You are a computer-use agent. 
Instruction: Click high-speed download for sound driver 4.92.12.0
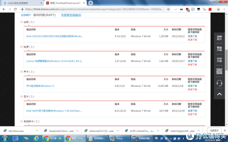click(192, 90)
